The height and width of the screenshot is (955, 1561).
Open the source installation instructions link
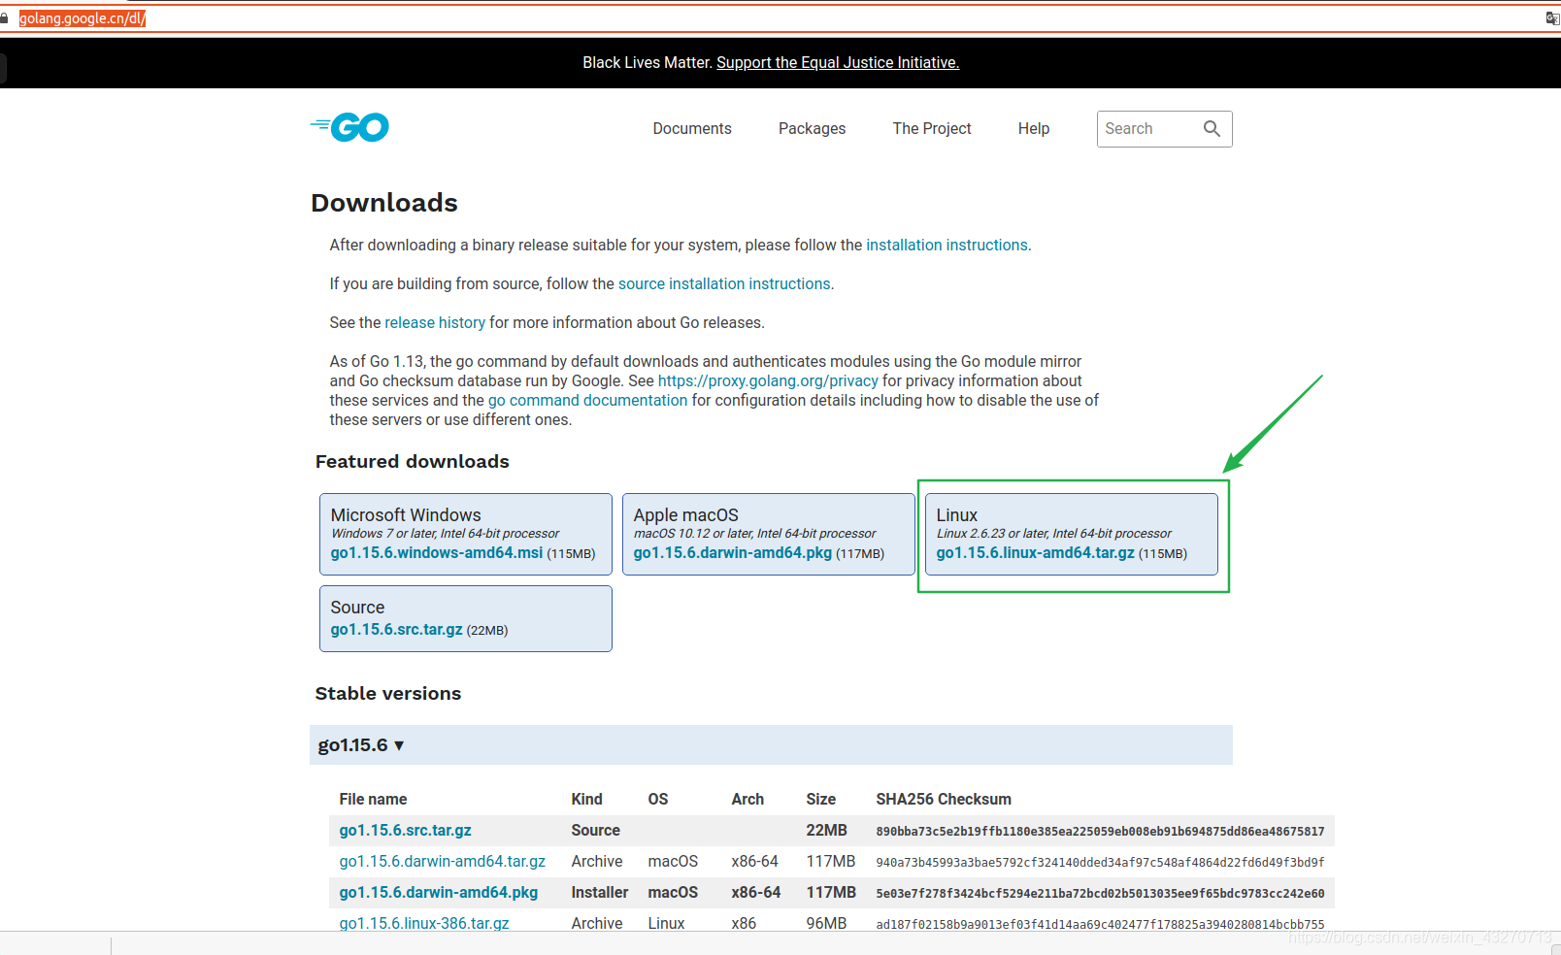(724, 283)
